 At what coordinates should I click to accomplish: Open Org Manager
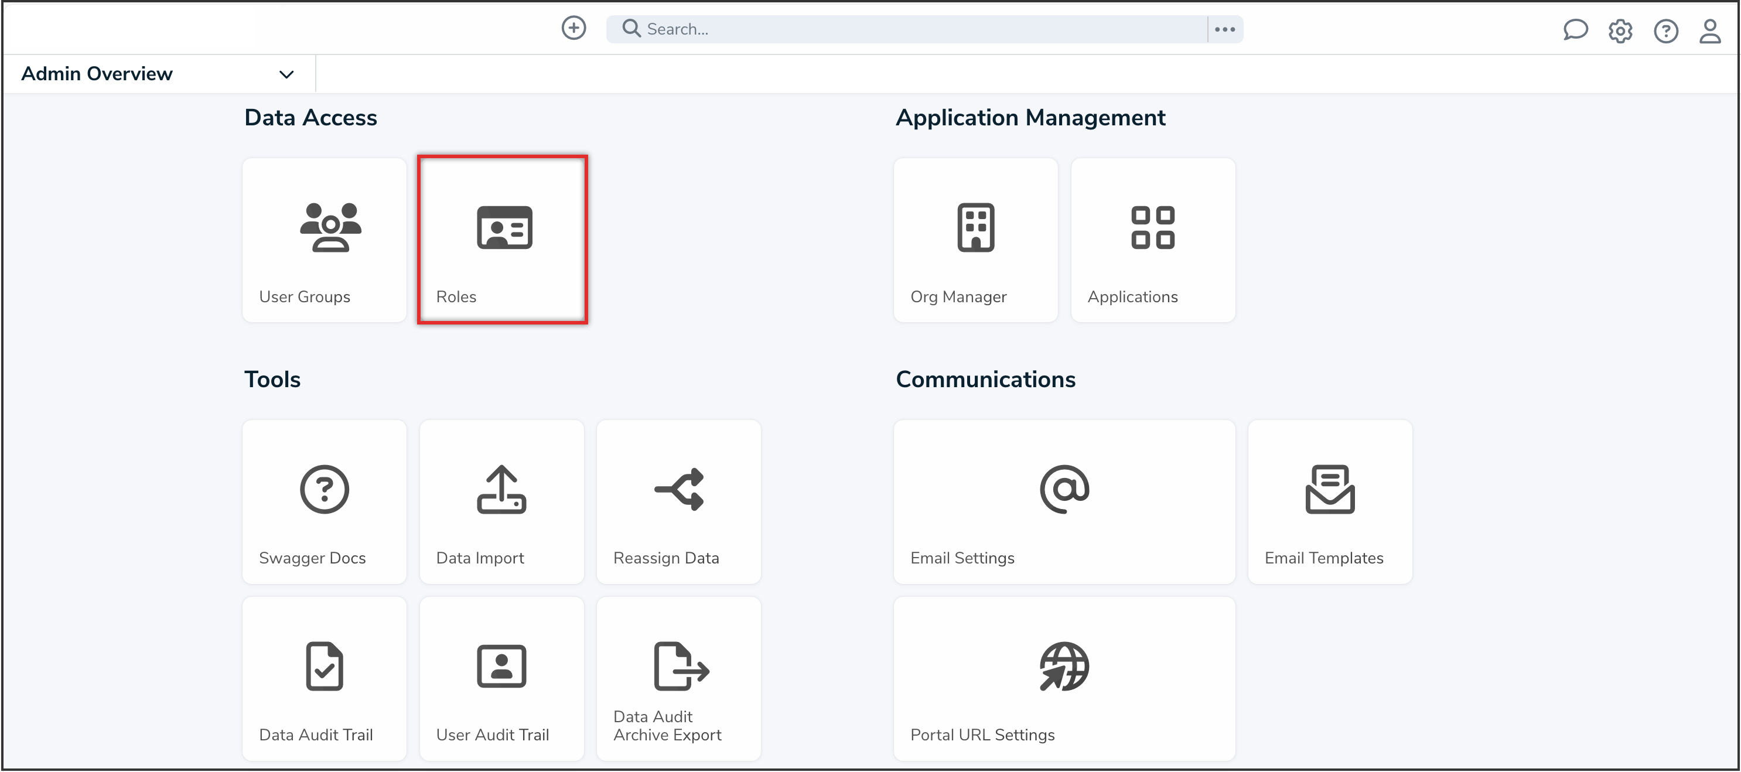[x=975, y=240]
